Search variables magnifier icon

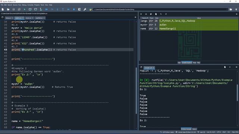(161, 14)
